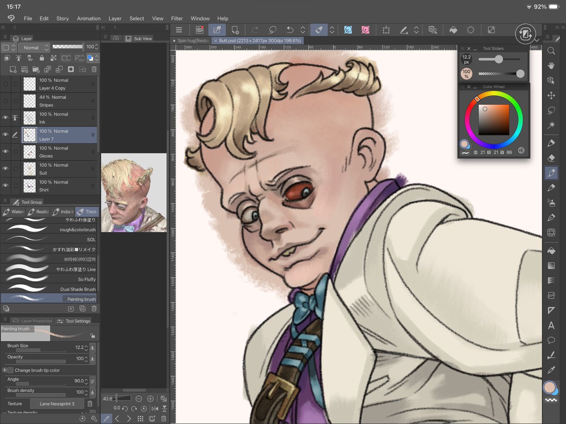The width and height of the screenshot is (566, 424).
Task: Select the Text tool
Action: (551, 325)
